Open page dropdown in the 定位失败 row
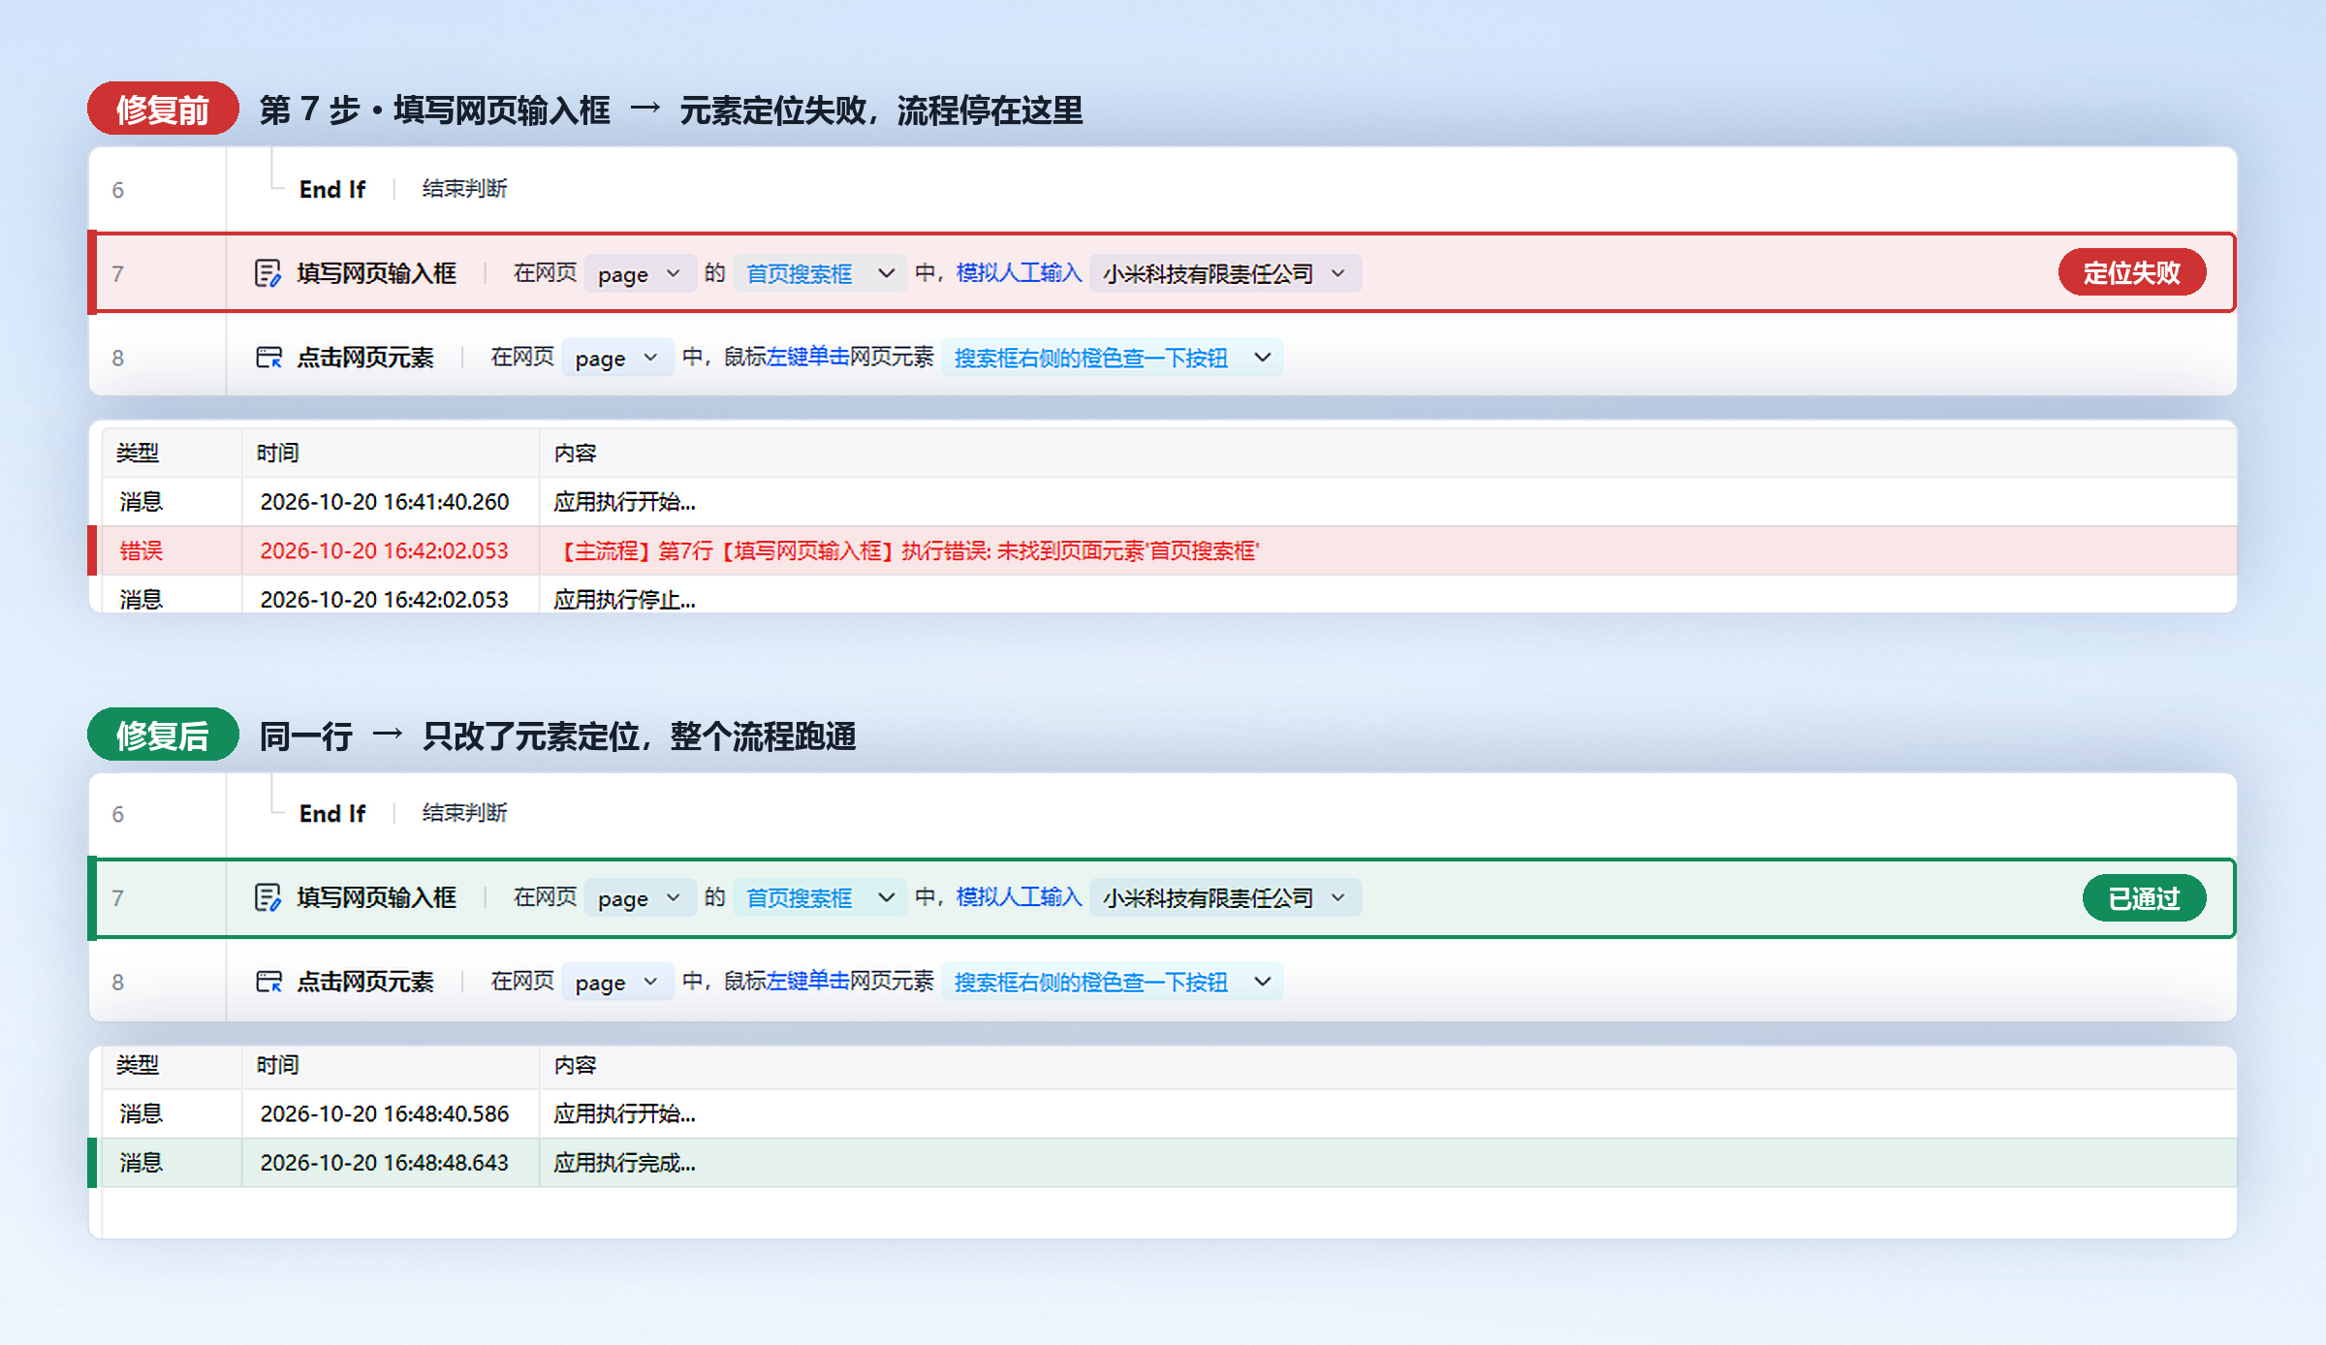The image size is (2326, 1345). 640,274
